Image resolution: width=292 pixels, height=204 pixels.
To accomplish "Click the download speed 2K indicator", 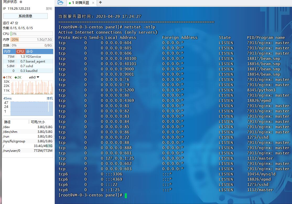I will click(x=18, y=77).
